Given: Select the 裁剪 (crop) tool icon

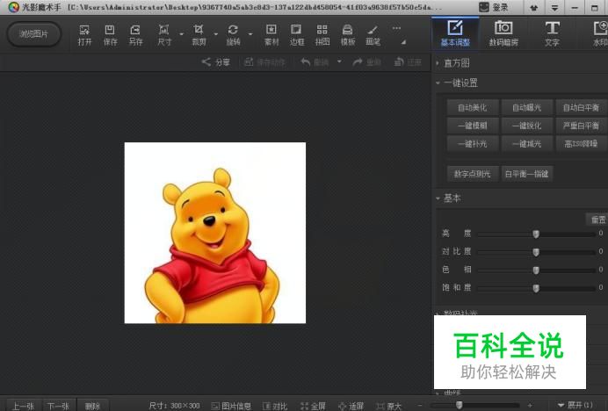Looking at the screenshot, I should [199, 35].
